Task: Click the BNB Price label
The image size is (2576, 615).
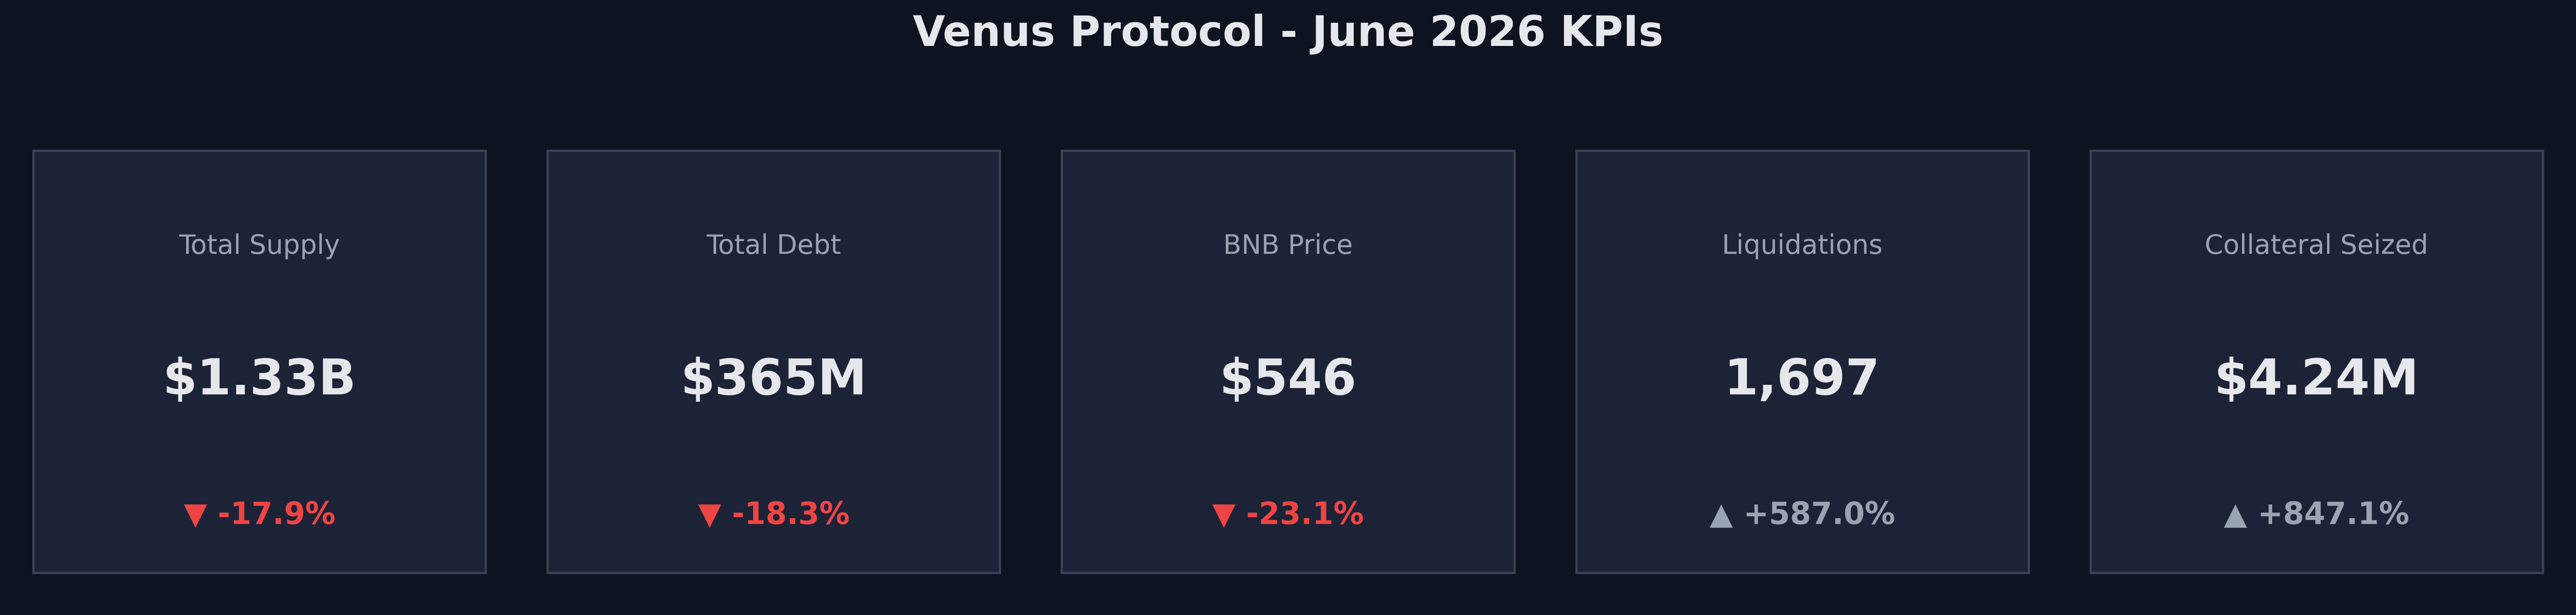Action: [1288, 245]
